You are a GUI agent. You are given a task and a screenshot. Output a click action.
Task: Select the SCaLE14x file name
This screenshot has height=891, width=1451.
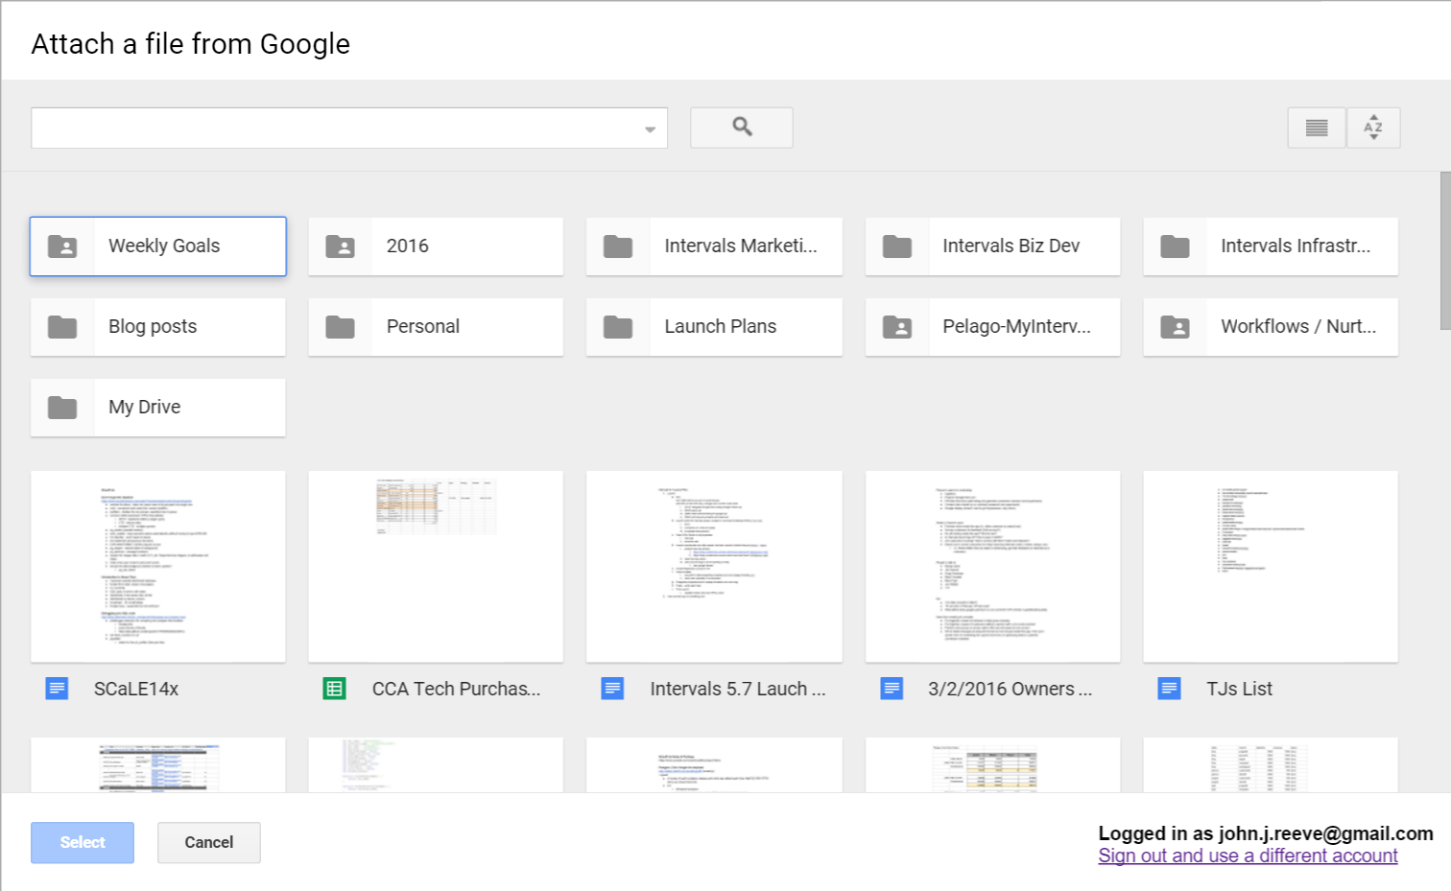point(136,689)
